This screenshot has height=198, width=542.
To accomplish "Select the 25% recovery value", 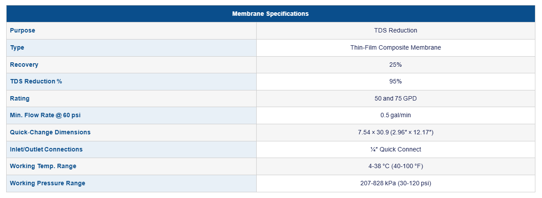I will 395,65.
